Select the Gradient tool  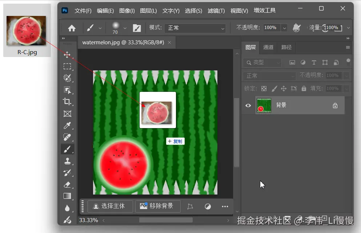(67, 196)
